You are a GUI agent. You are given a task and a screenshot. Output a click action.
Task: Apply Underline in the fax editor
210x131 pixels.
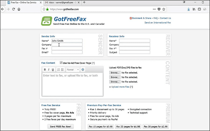pyautogui.click(x=53, y=69)
